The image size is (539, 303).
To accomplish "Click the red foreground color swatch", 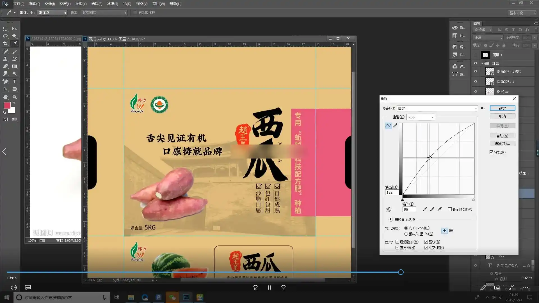I will click(x=7, y=106).
